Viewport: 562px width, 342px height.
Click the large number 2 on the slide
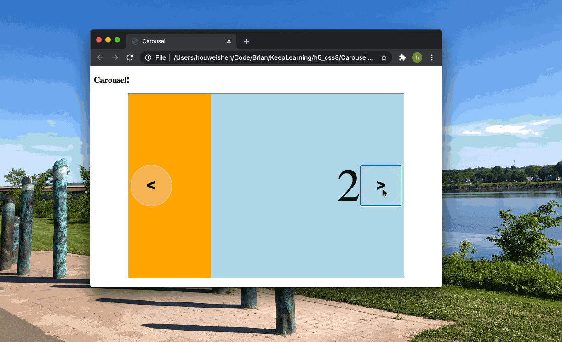(349, 185)
